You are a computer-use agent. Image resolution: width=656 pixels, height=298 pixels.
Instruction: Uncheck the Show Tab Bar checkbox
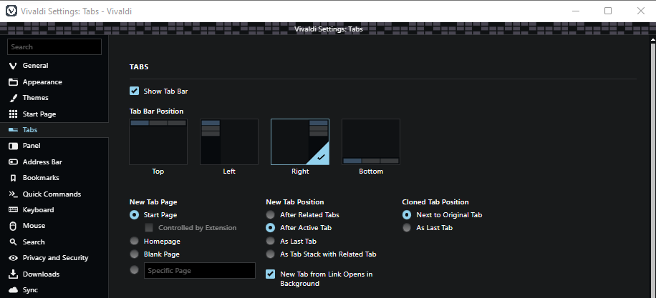(135, 91)
